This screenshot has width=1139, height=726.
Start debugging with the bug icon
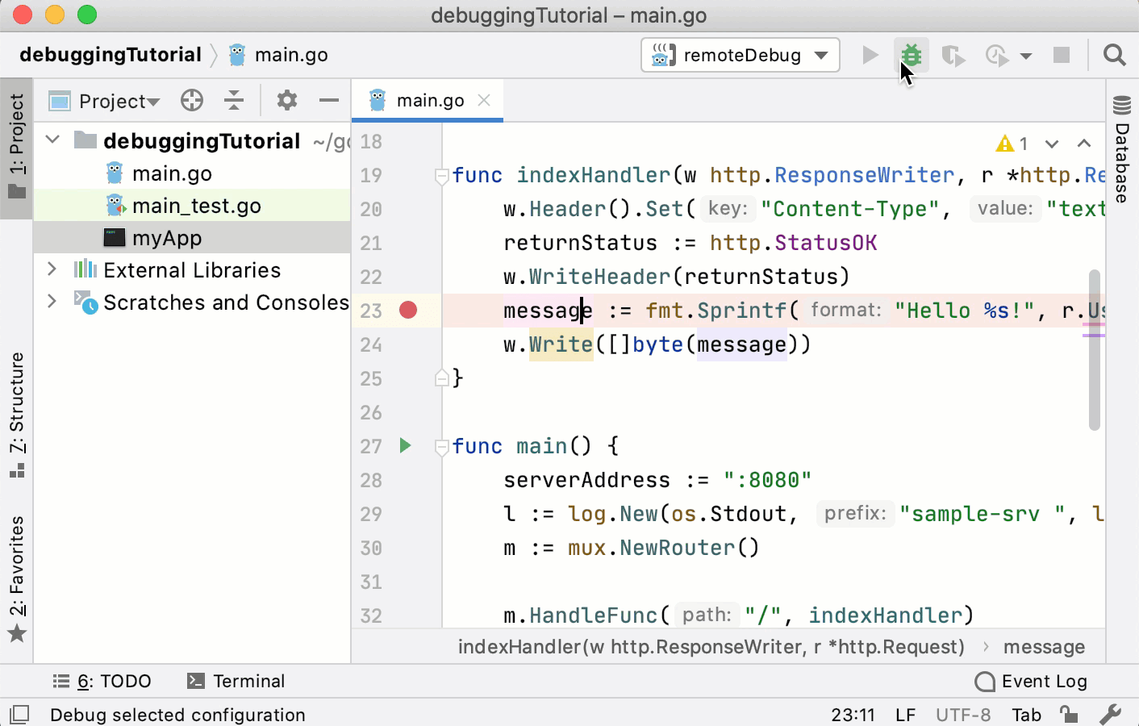[x=911, y=55]
